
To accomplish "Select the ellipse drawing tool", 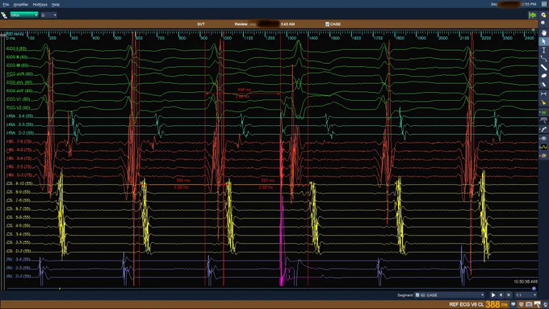I will (x=543, y=76).
